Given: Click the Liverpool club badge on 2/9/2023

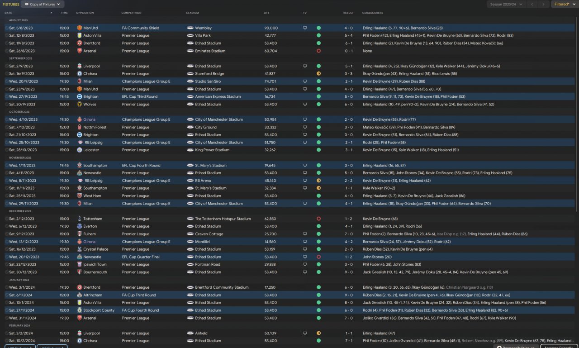Looking at the screenshot, I should [80, 66].
